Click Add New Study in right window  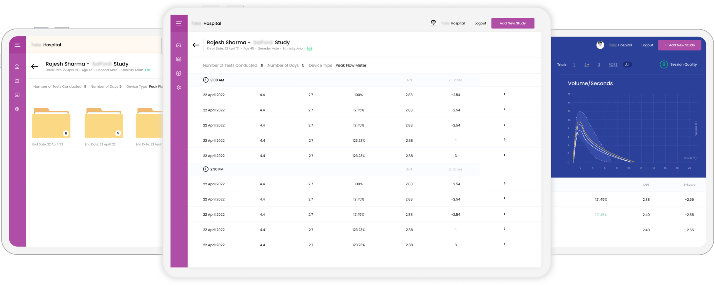[x=679, y=45]
